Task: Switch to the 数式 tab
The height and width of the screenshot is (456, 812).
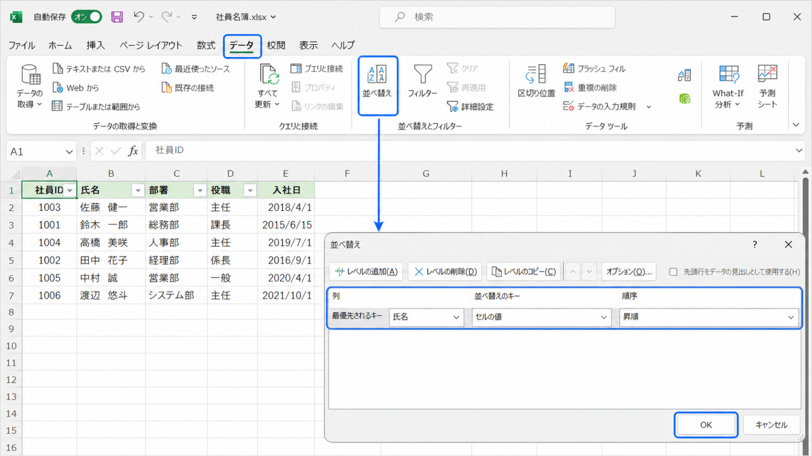Action: 206,45
